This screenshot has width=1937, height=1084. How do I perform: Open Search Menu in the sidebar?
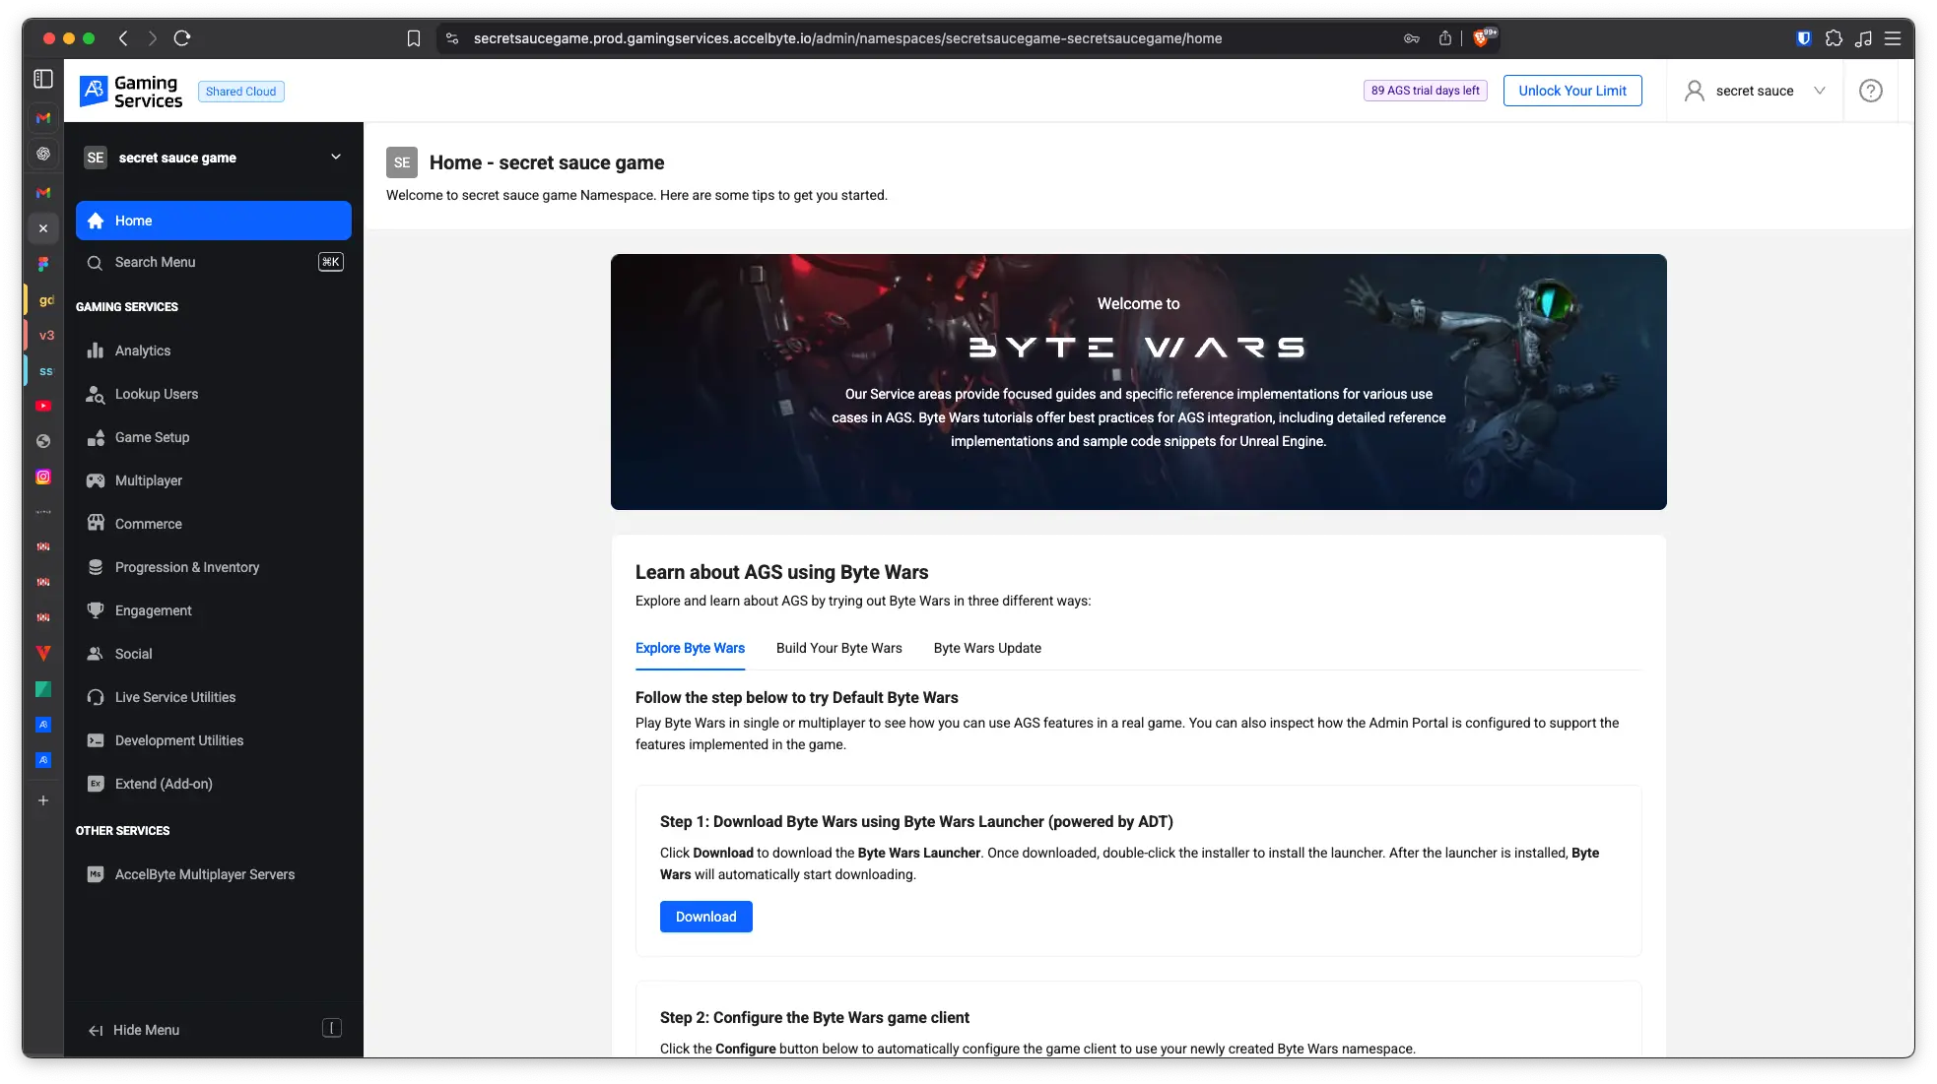[x=214, y=262]
